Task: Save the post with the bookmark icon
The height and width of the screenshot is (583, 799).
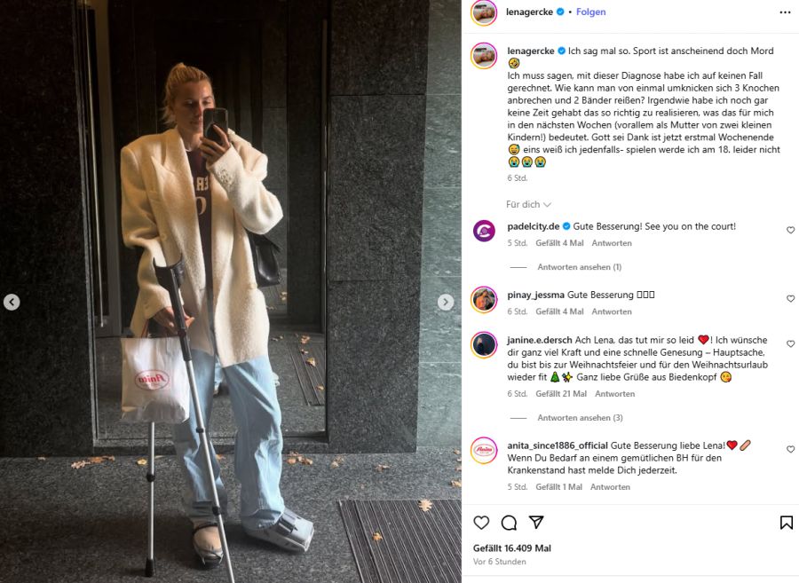Action: (x=787, y=523)
